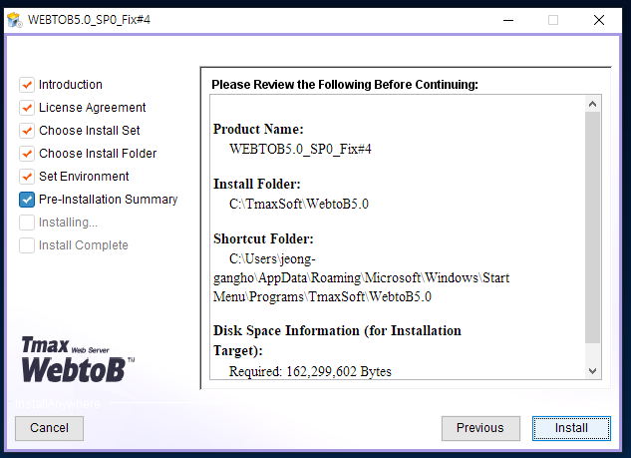Click the Set Environment label

(x=84, y=177)
